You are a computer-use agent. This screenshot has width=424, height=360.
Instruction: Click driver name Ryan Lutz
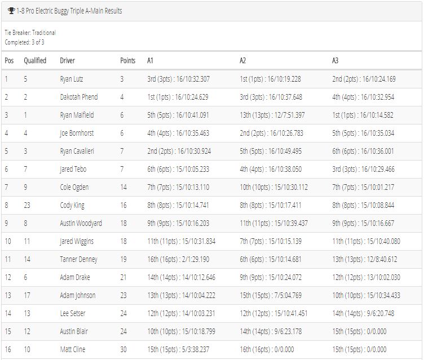(x=72, y=79)
